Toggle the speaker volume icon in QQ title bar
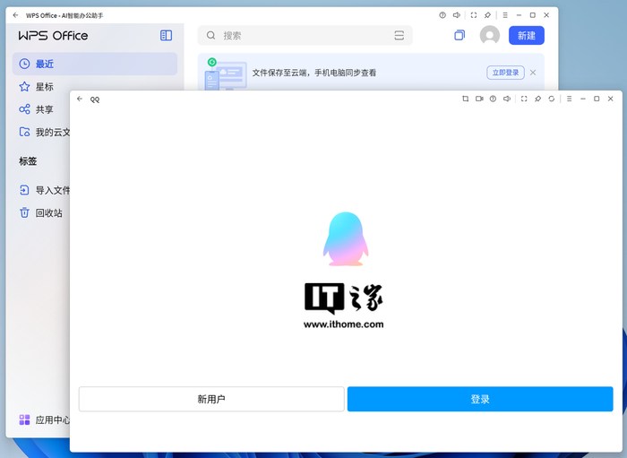627x458 pixels. pos(507,99)
